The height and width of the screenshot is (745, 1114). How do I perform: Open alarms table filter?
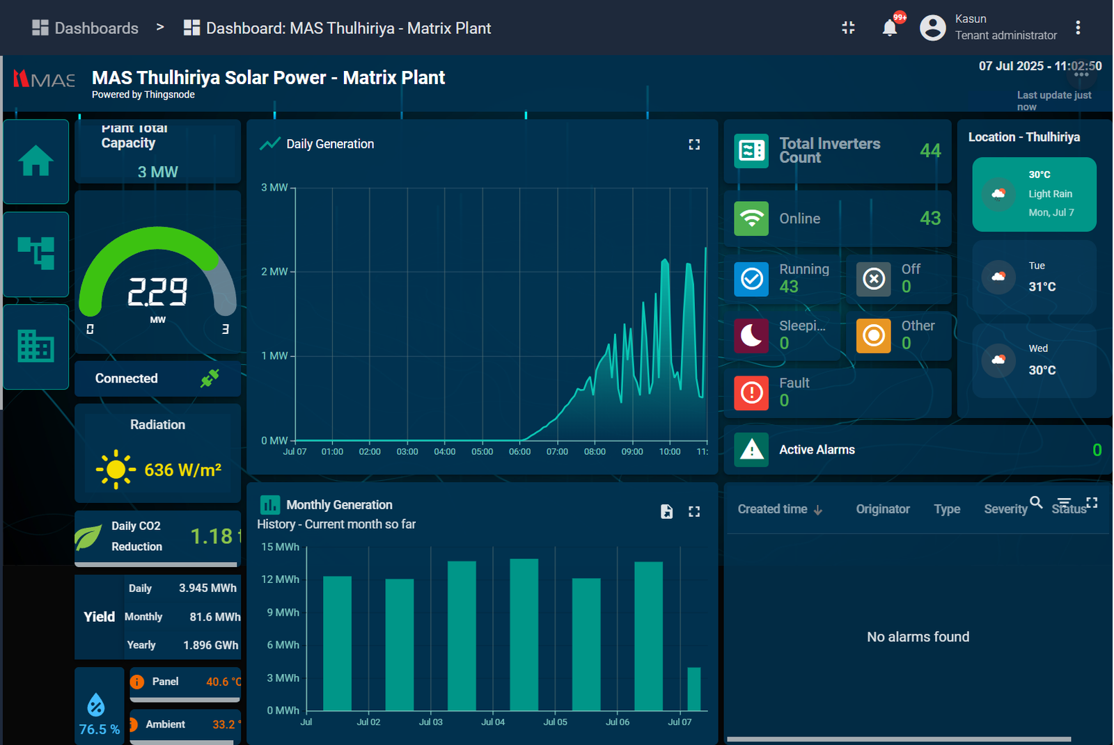[x=1064, y=502]
